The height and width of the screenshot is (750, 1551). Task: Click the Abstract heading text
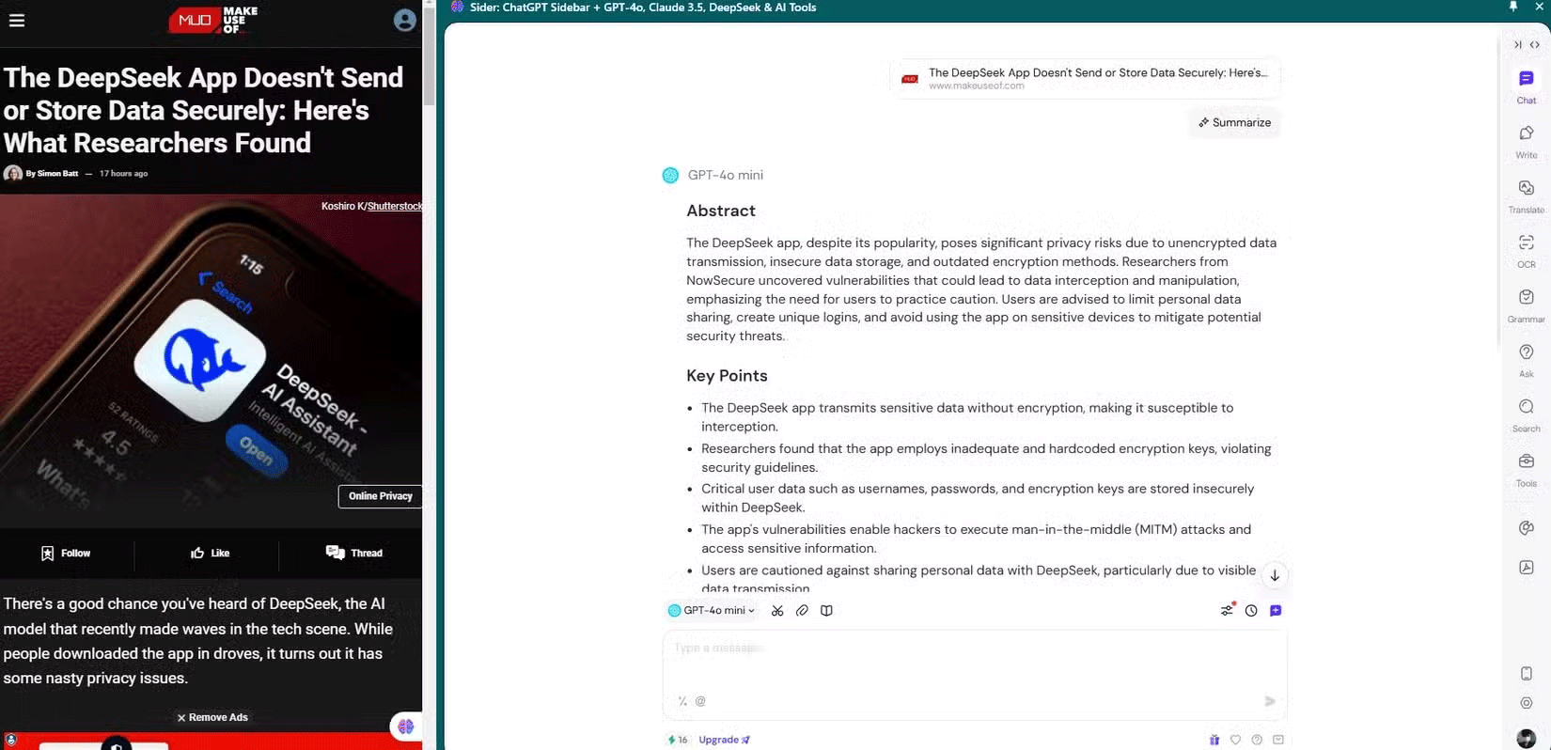pyautogui.click(x=721, y=211)
